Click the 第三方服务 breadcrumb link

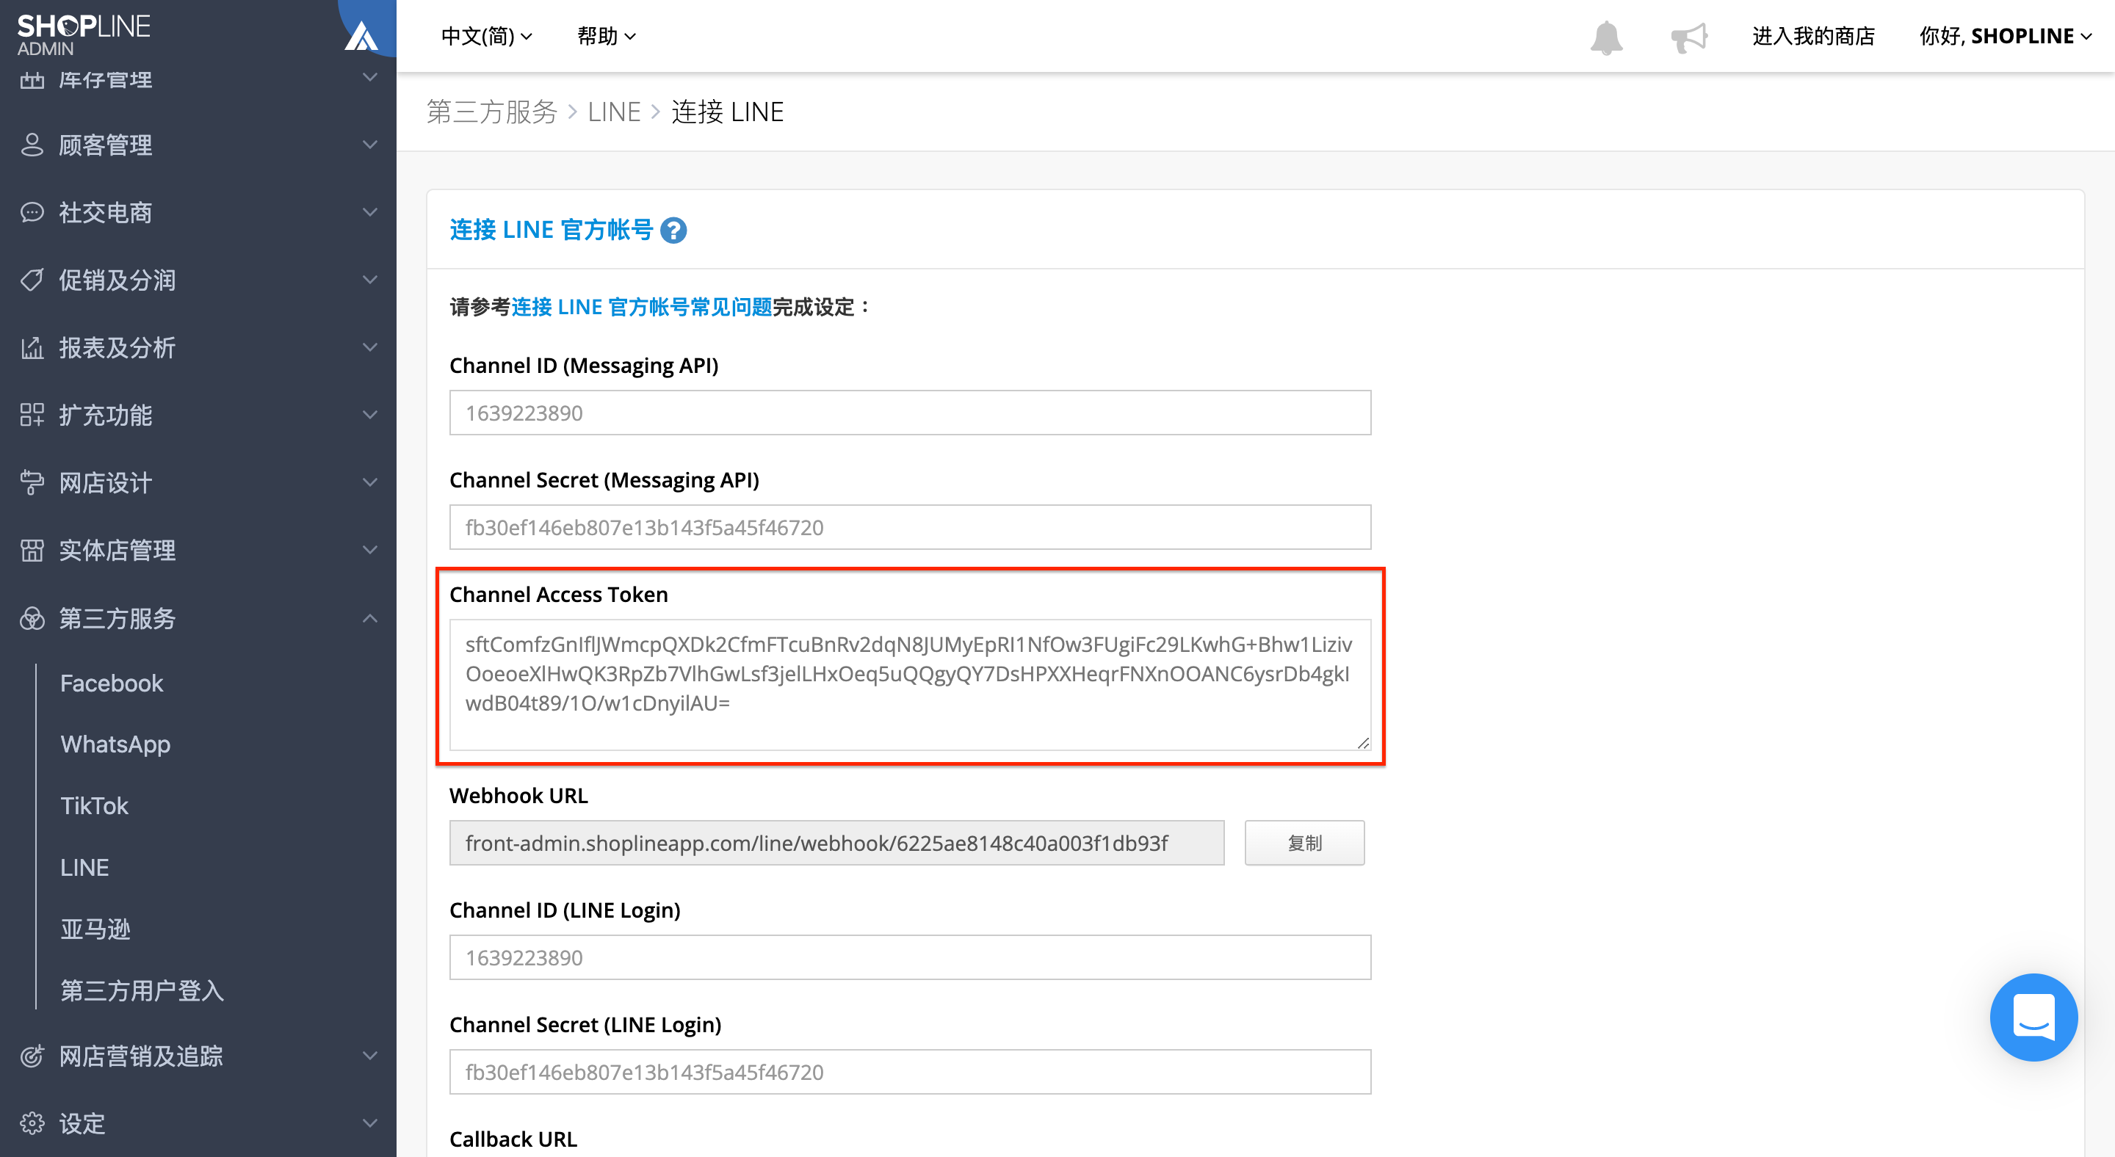pos(492,112)
